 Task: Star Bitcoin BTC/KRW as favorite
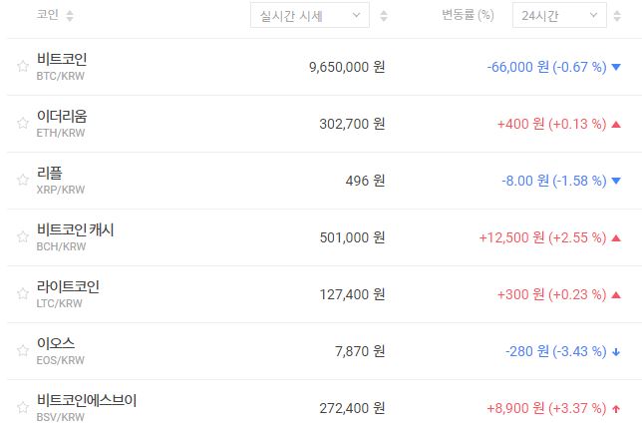(x=22, y=67)
